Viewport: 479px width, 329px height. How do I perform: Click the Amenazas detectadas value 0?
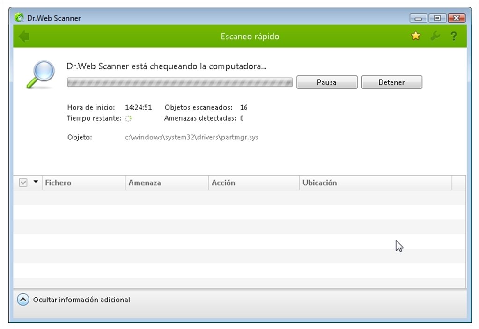tap(242, 118)
